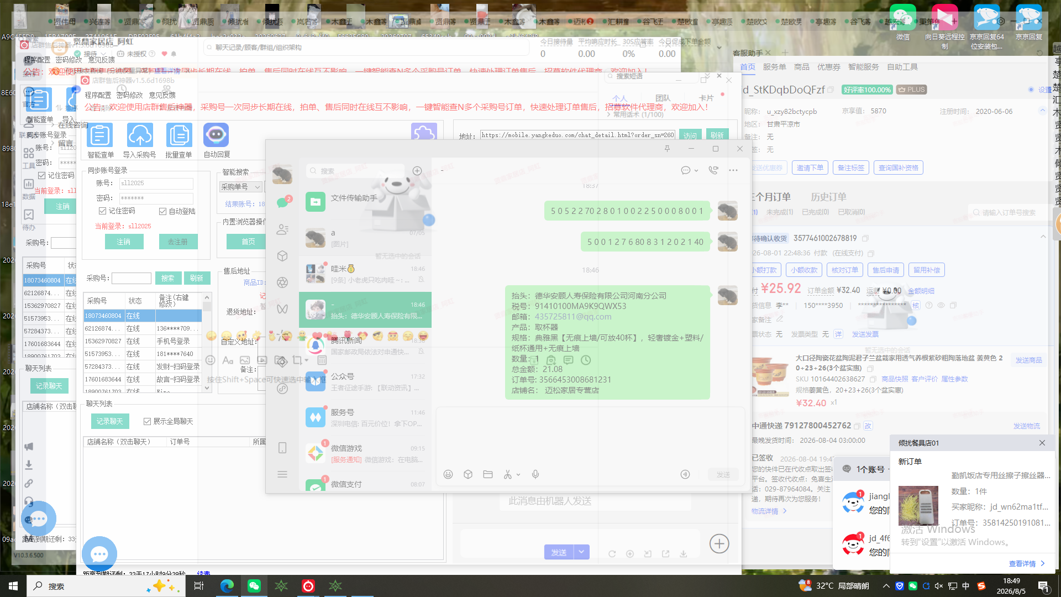Viewport: 1061px width, 597px height.
Task: Click the 邀请下单 button
Action: point(810,167)
